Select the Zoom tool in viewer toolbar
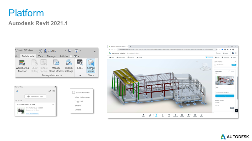Viewport: 252px width, 141px height. (169, 115)
